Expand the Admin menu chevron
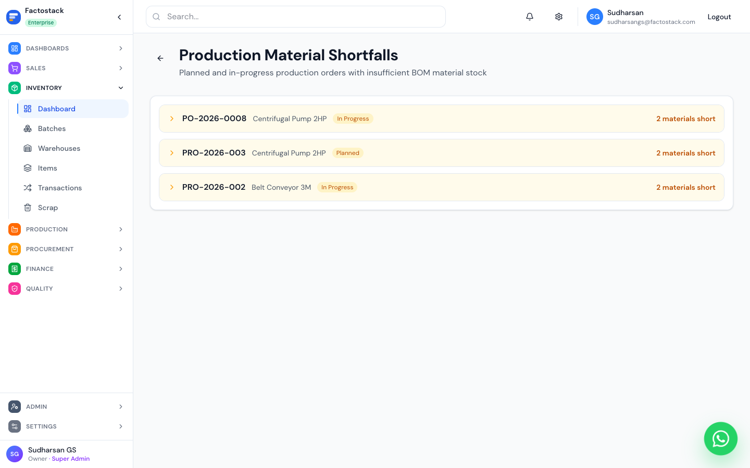The width and height of the screenshot is (750, 468). click(x=121, y=407)
